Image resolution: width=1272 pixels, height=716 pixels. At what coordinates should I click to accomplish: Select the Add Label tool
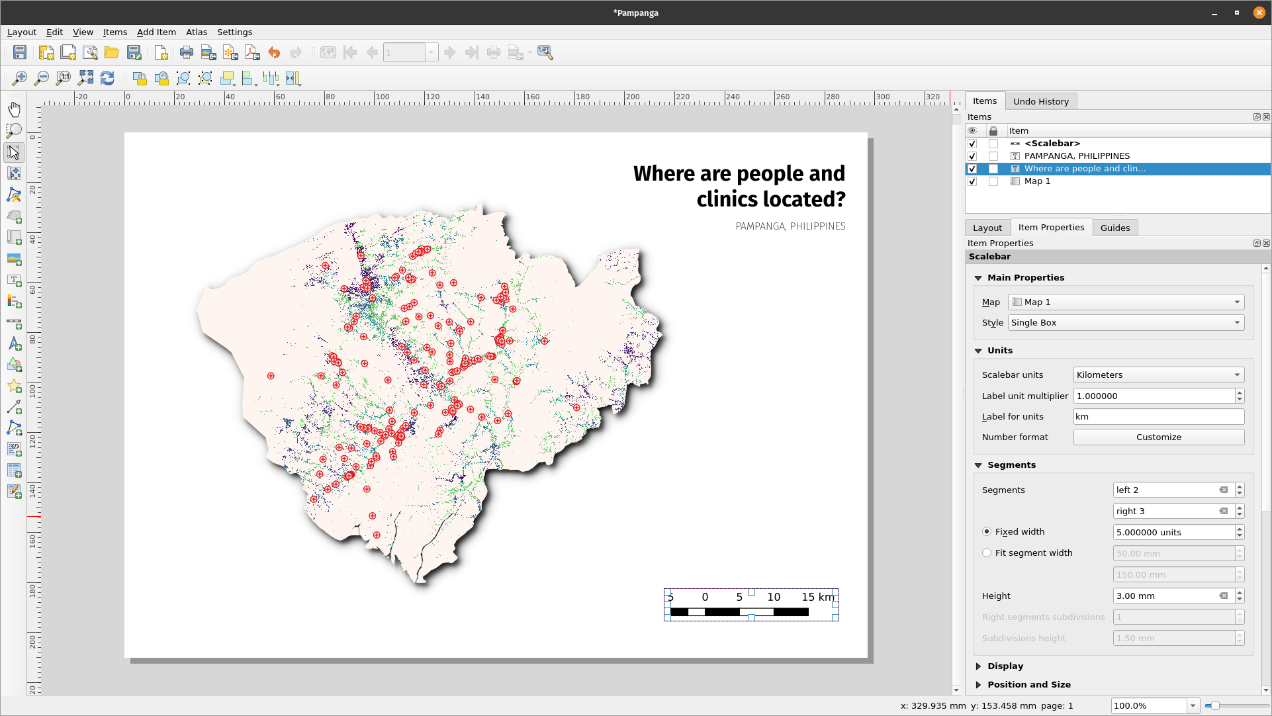[x=14, y=280]
